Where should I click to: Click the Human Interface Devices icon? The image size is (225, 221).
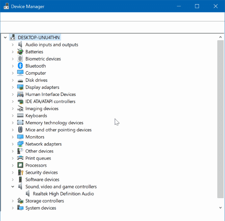(20, 94)
